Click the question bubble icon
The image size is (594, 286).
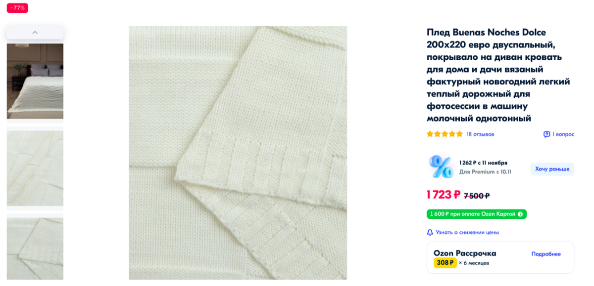click(546, 134)
